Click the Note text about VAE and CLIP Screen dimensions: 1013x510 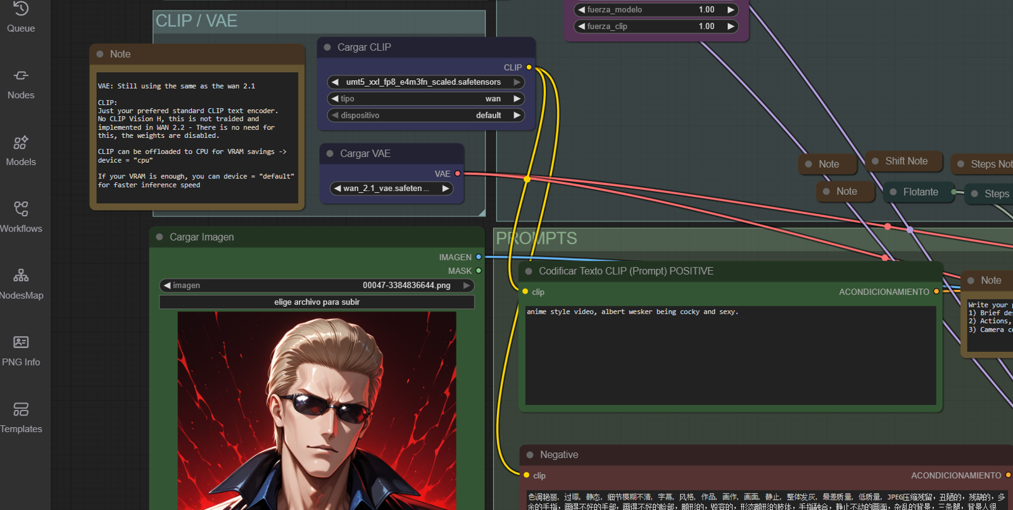[x=197, y=137]
